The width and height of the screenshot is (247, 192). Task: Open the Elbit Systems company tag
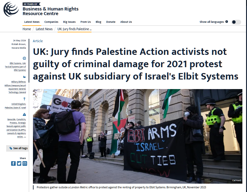pos(15,63)
